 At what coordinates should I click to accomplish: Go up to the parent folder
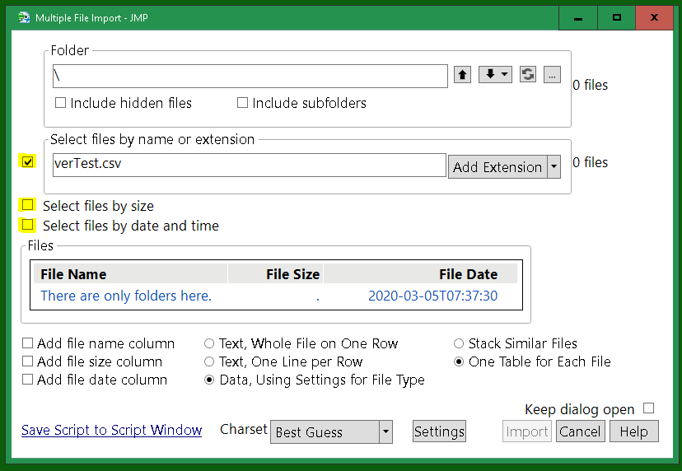coord(463,75)
